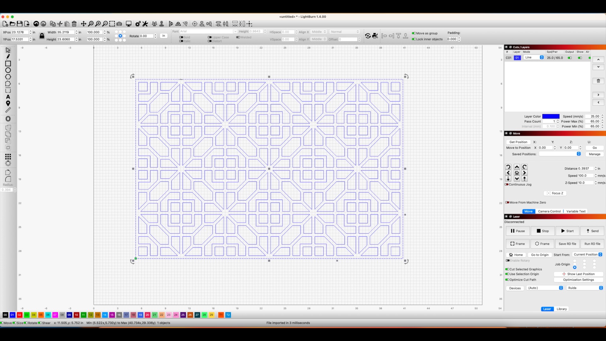Toggle Output for layer C01
This screenshot has width=606, height=341.
[x=570, y=58]
